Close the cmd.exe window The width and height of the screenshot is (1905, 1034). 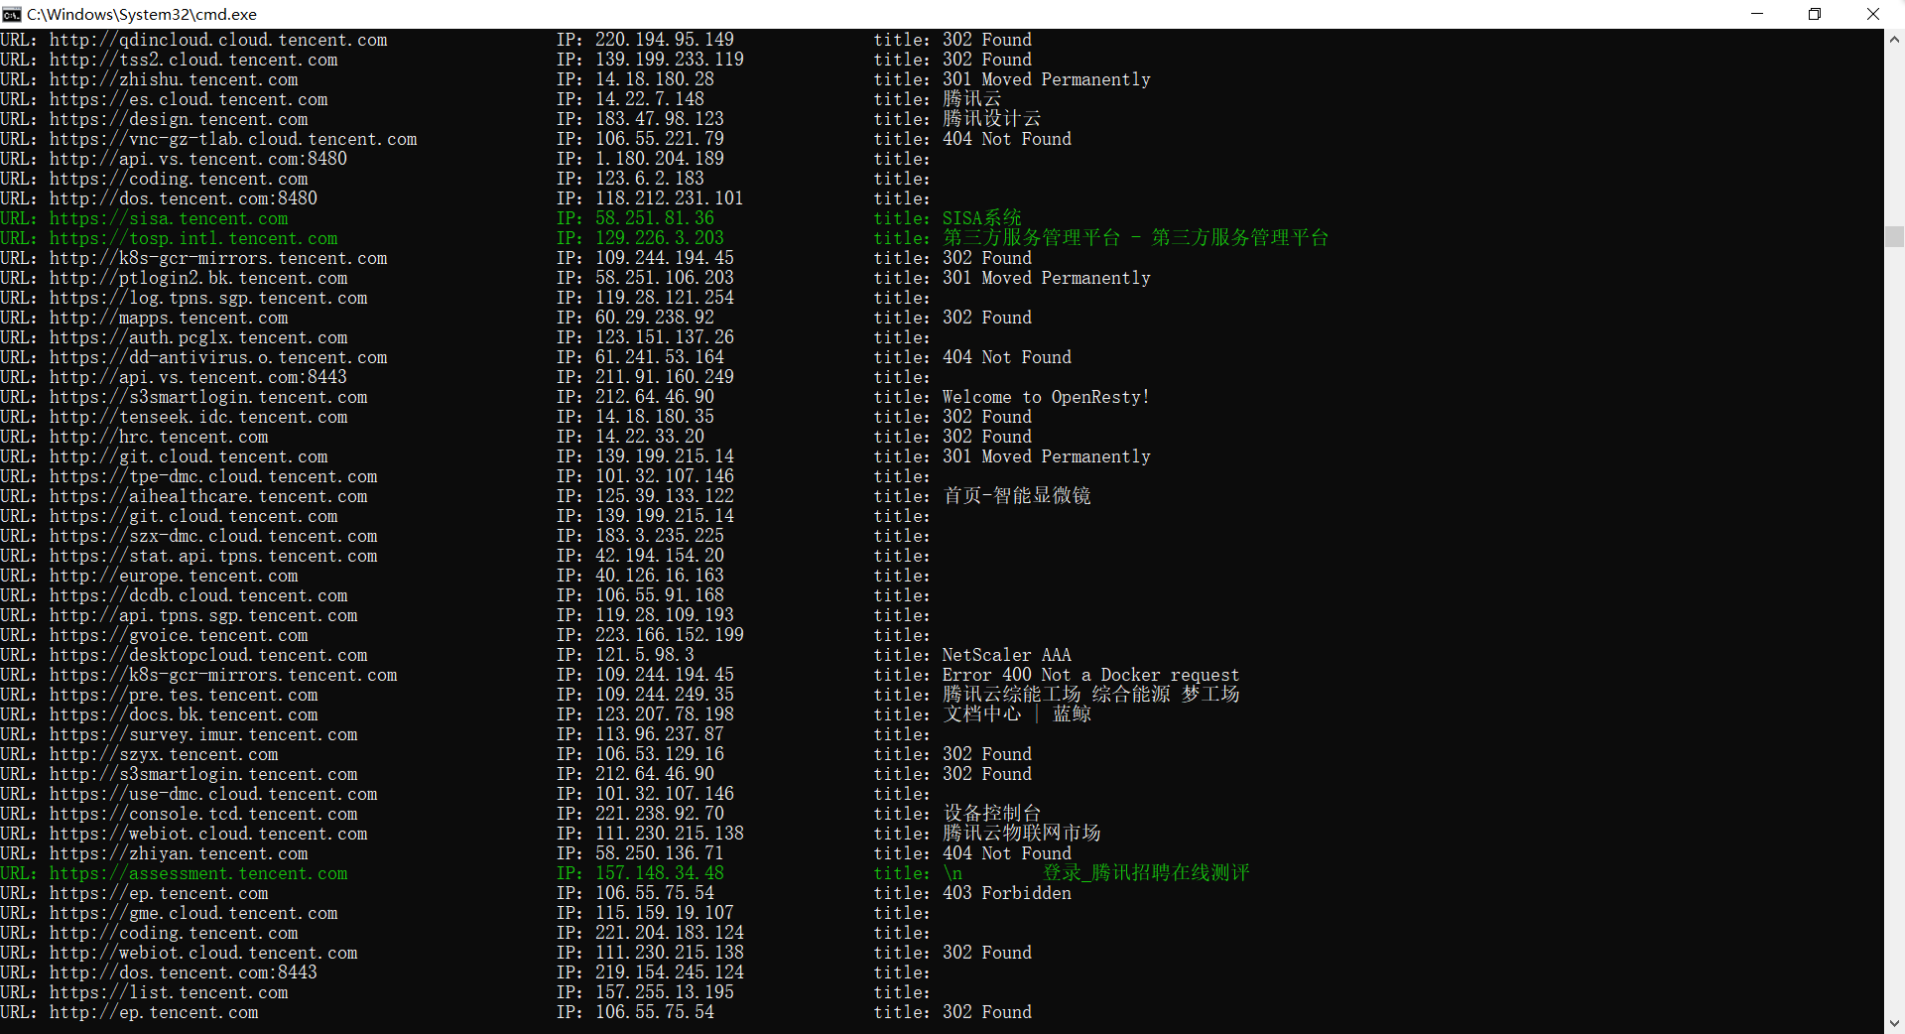(1873, 14)
